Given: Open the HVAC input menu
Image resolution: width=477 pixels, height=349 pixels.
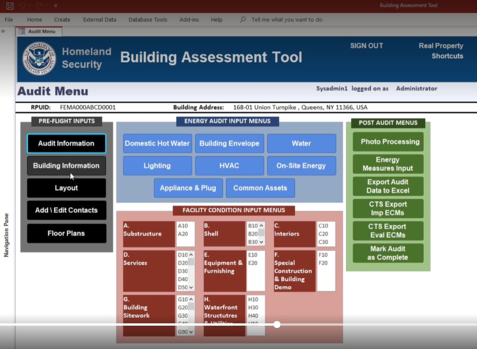Looking at the screenshot, I should click(x=230, y=166).
